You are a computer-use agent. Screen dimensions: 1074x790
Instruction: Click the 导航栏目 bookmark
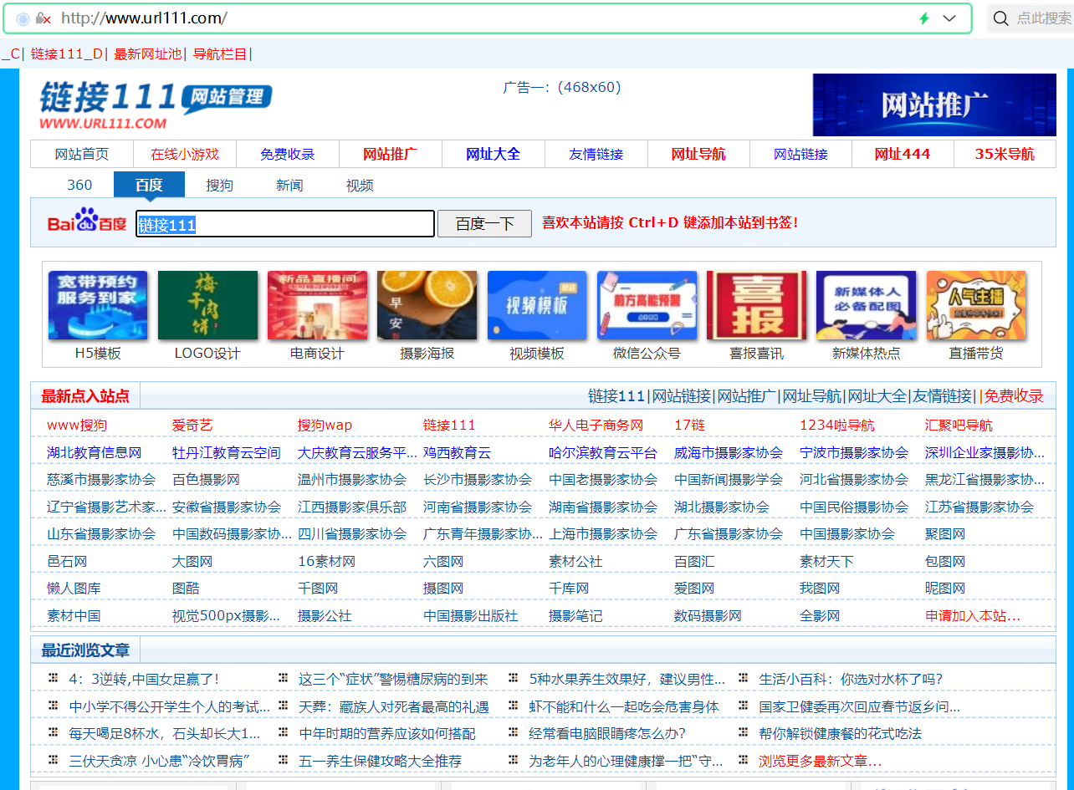[x=220, y=54]
